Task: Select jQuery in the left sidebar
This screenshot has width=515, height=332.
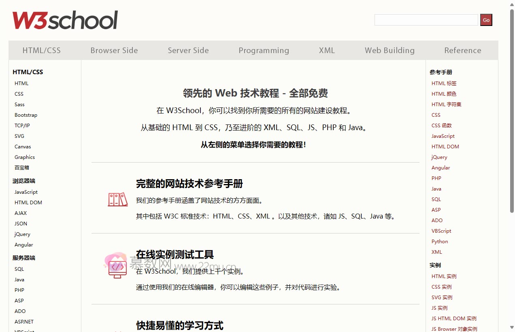Action: coord(22,234)
